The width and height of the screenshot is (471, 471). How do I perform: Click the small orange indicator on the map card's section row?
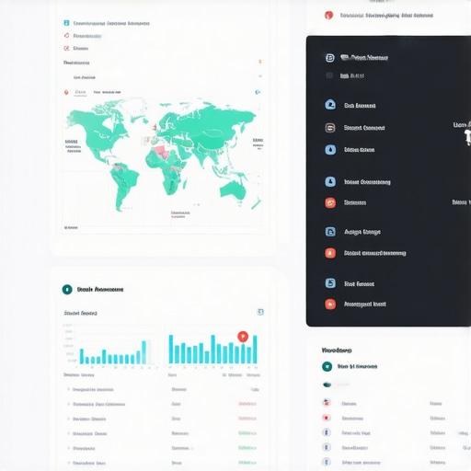260,62
